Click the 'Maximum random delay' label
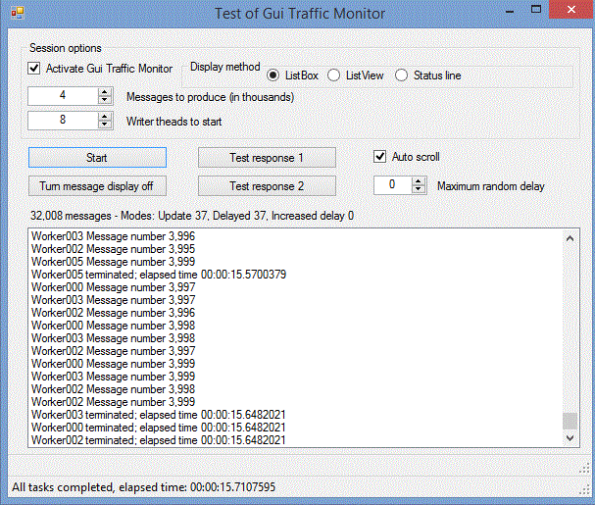This screenshot has height=505, width=595. 491,186
